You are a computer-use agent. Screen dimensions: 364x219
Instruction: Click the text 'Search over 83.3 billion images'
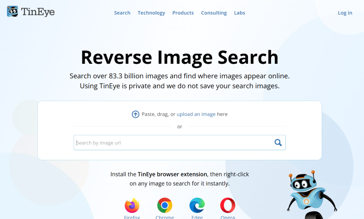(119, 76)
